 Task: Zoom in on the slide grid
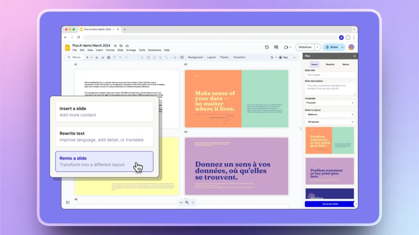[193, 202]
